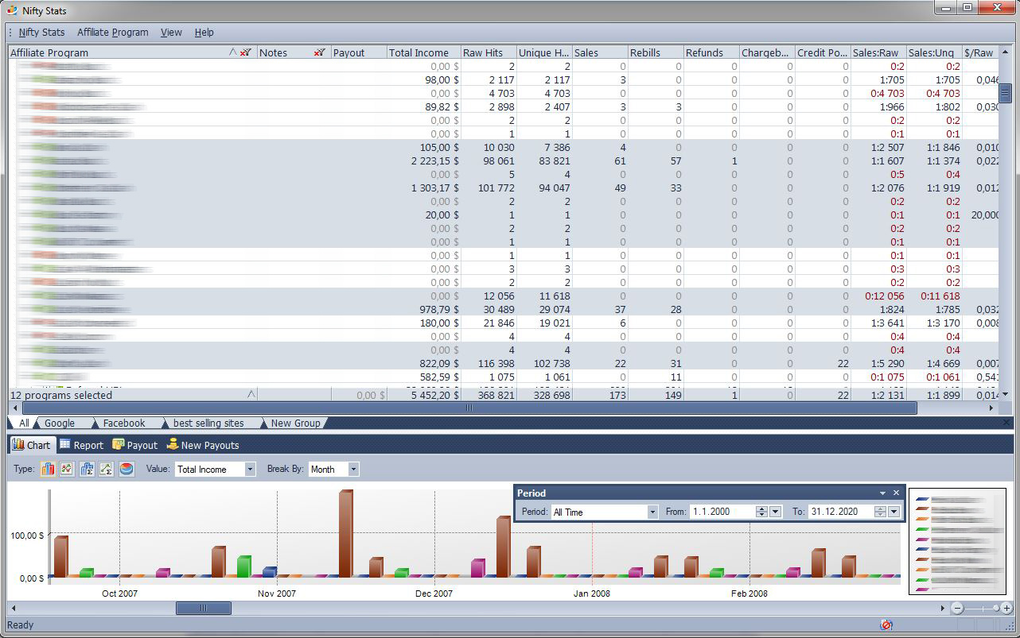Viewport: 1020px width, 638px height.
Task: Open the New Payouts tab
Action: [203, 445]
